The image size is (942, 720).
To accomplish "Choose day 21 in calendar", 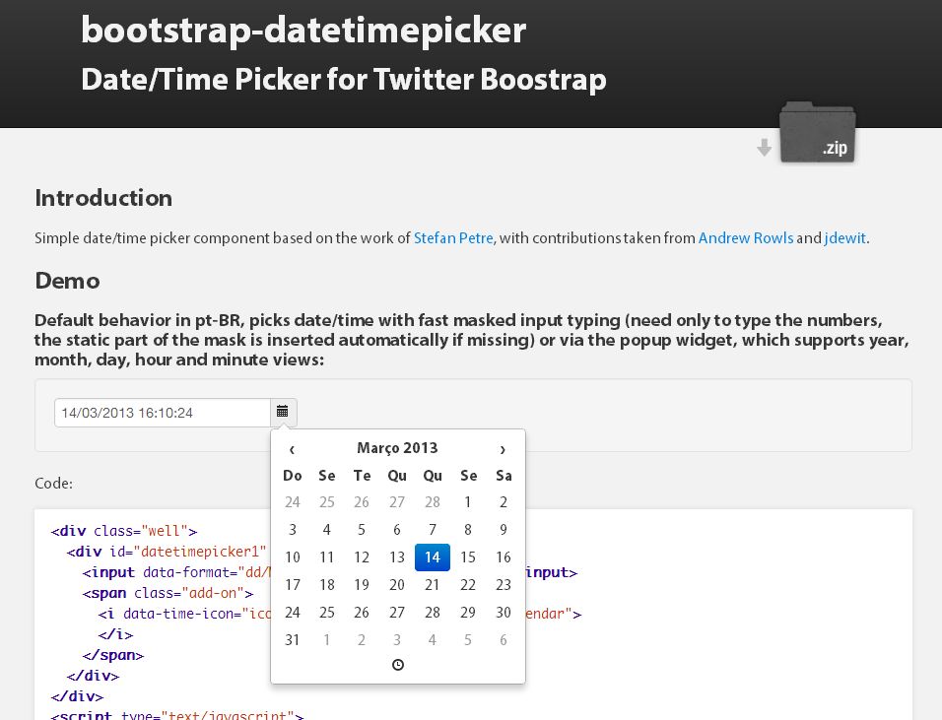I will (433, 585).
